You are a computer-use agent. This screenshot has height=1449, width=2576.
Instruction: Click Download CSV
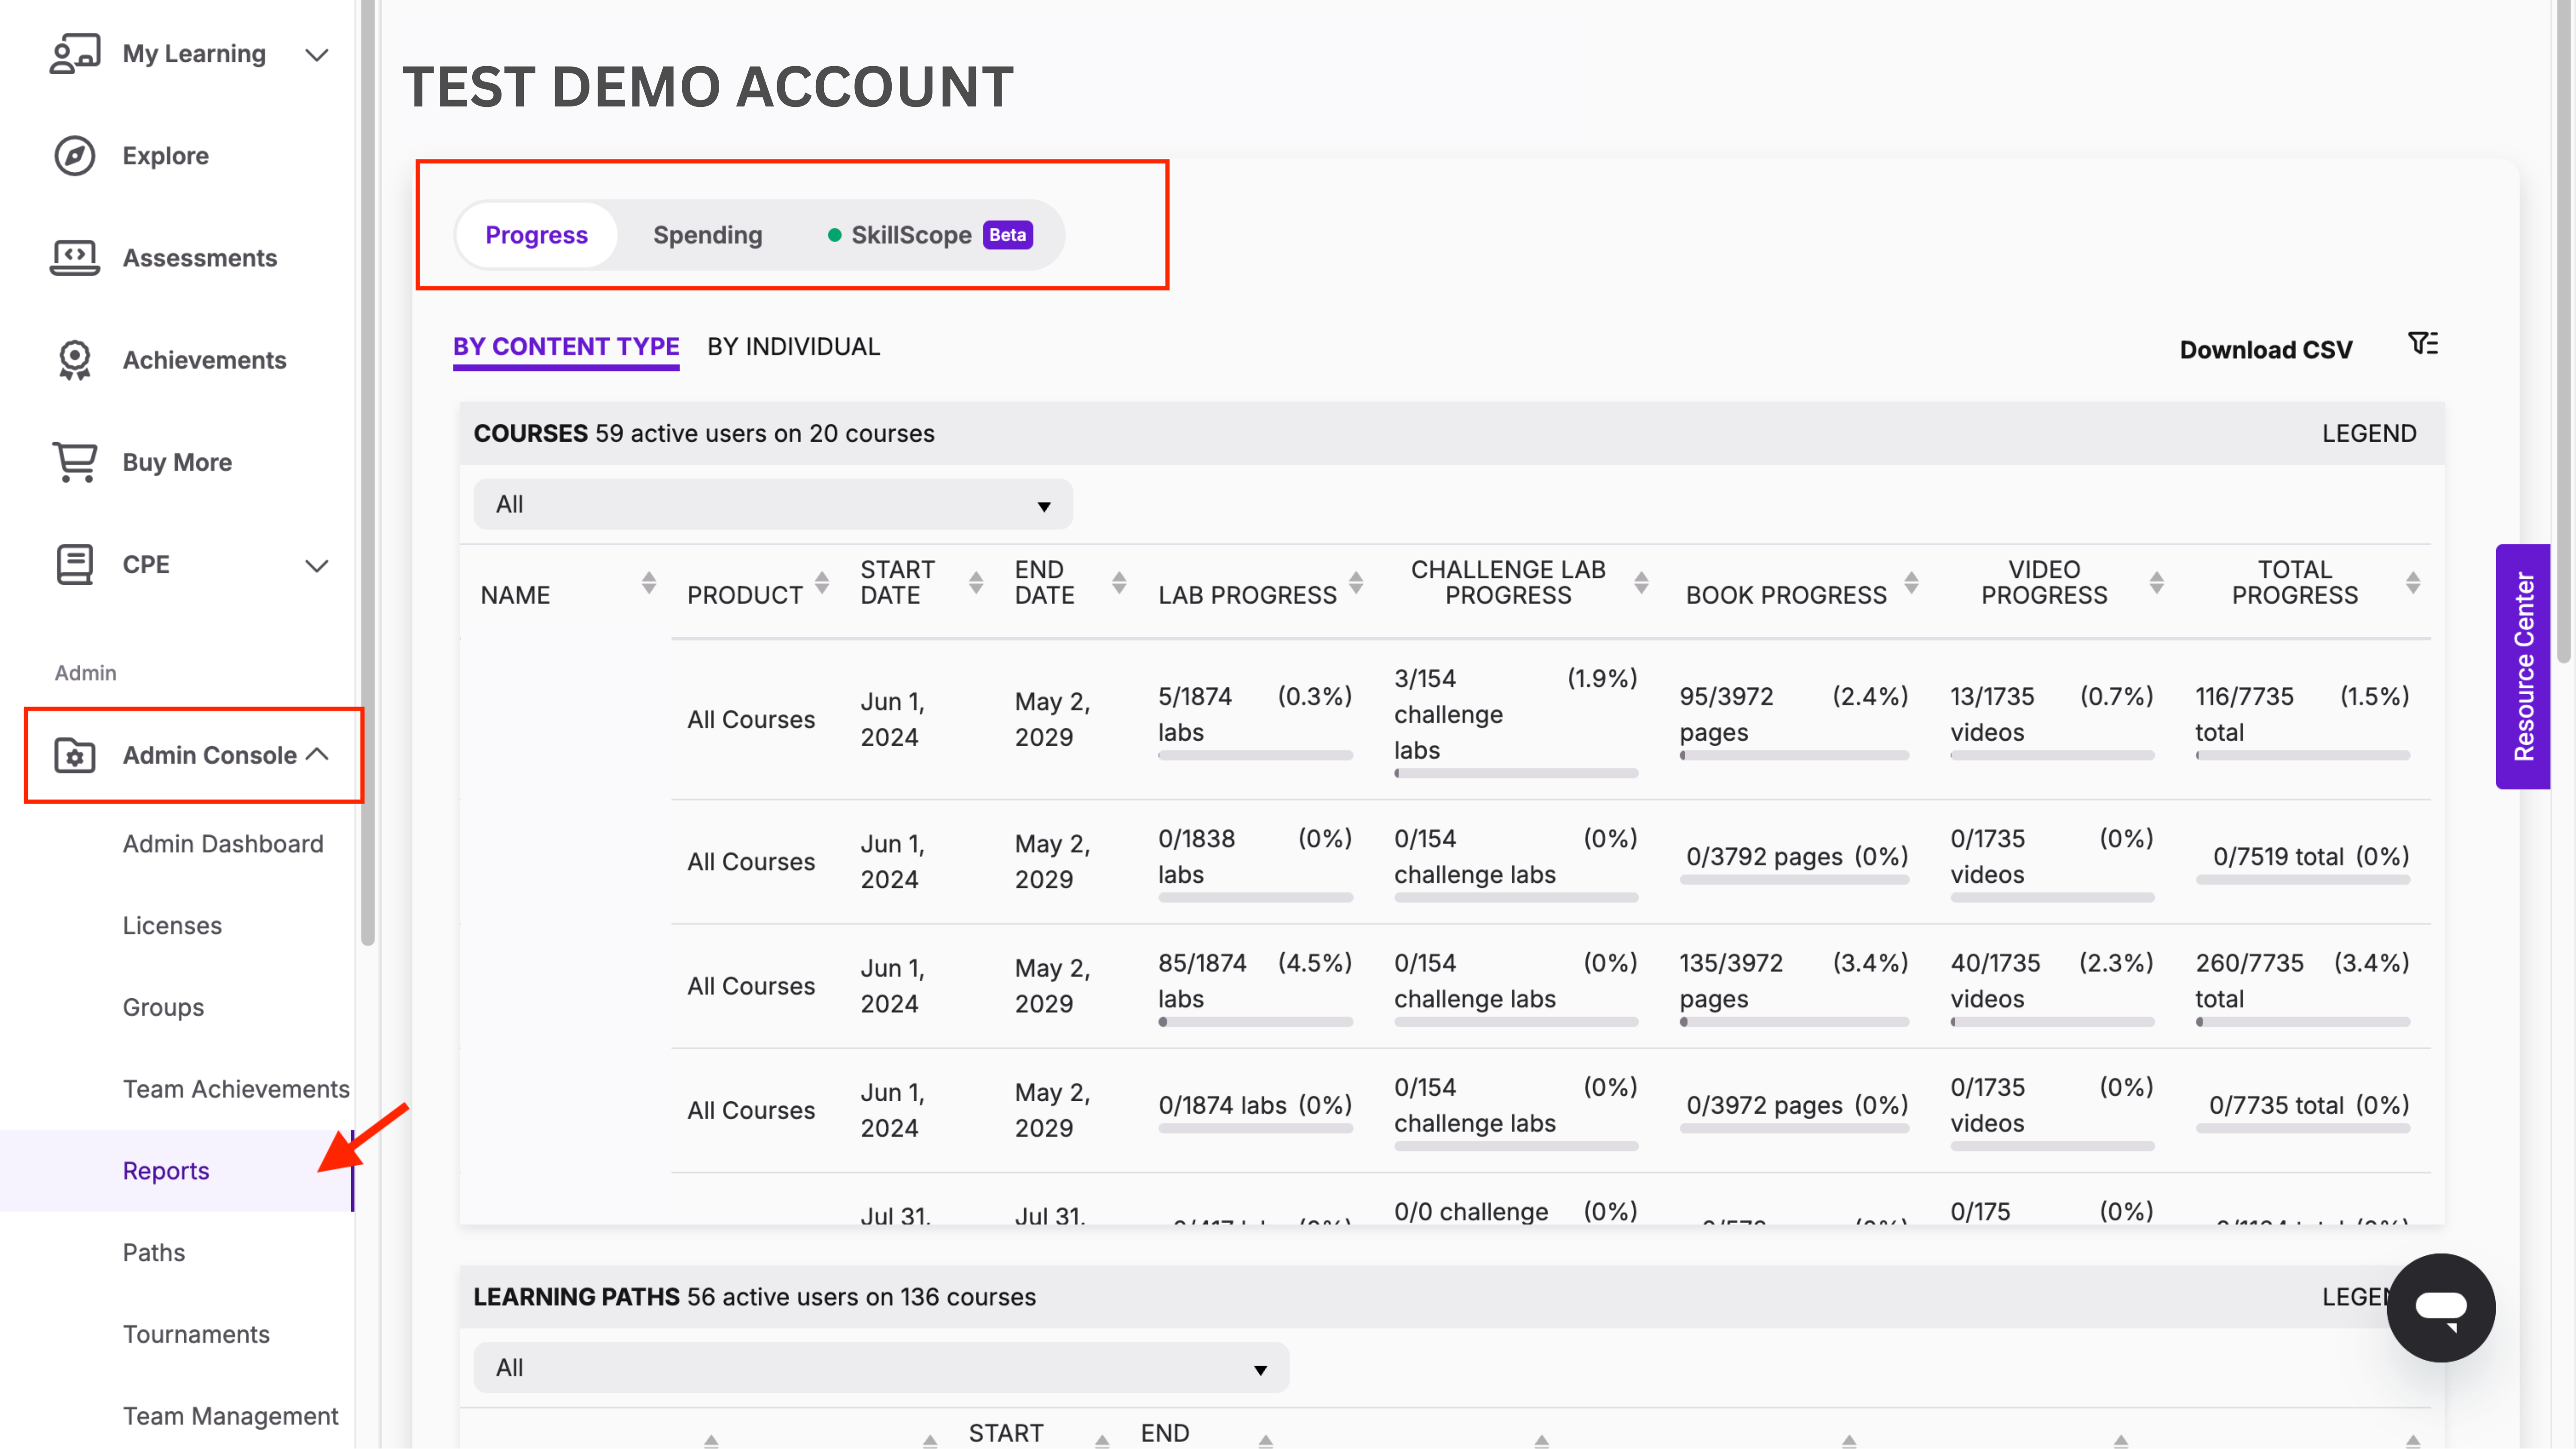coord(2265,350)
